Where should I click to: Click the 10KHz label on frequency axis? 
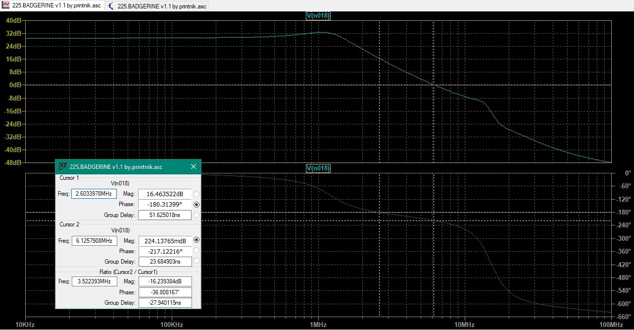coord(26,325)
